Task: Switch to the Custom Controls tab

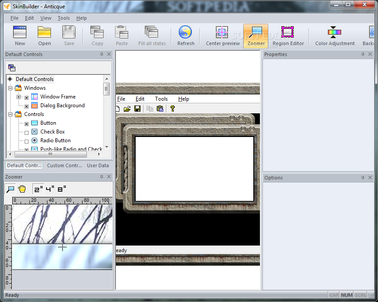Action: click(x=65, y=165)
